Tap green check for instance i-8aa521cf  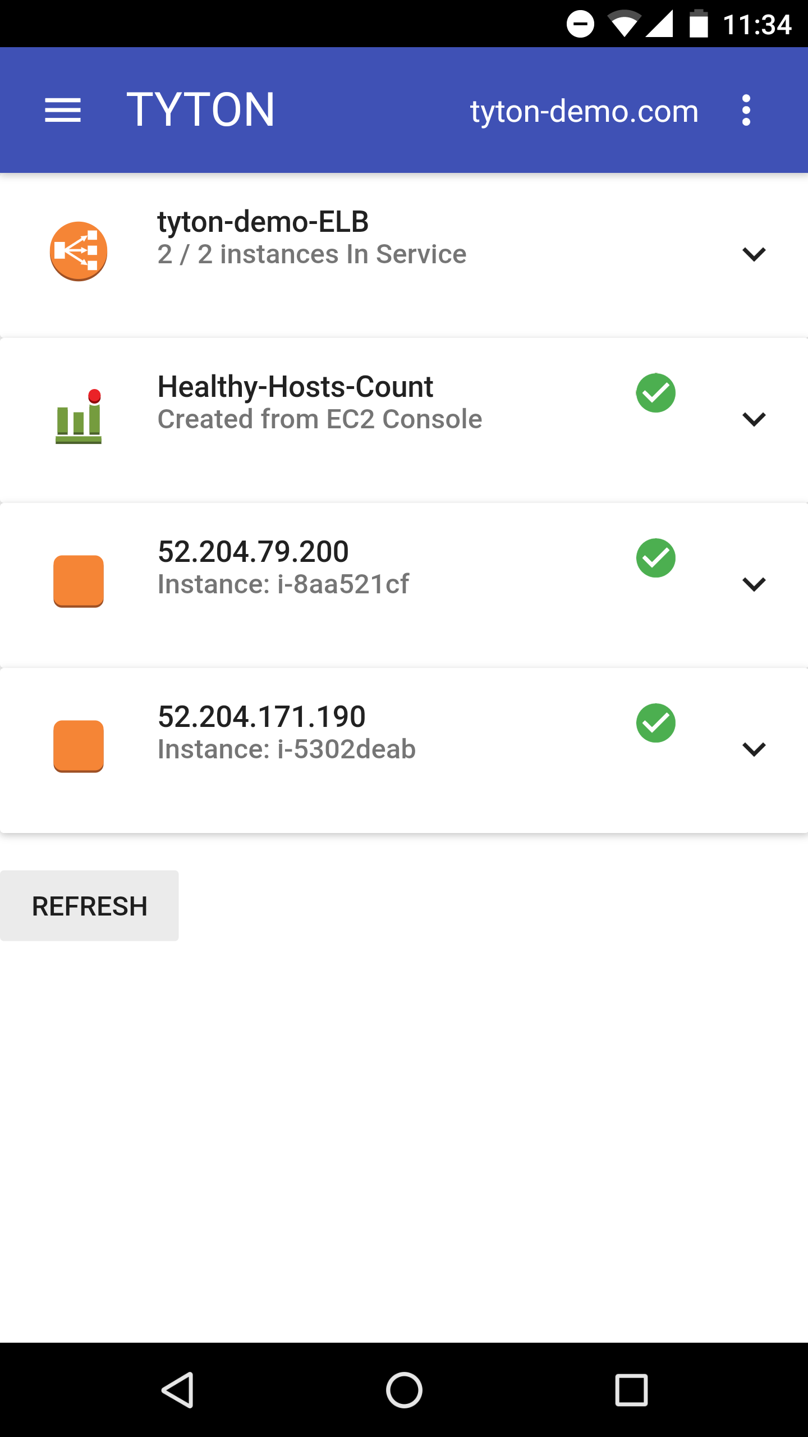click(655, 558)
